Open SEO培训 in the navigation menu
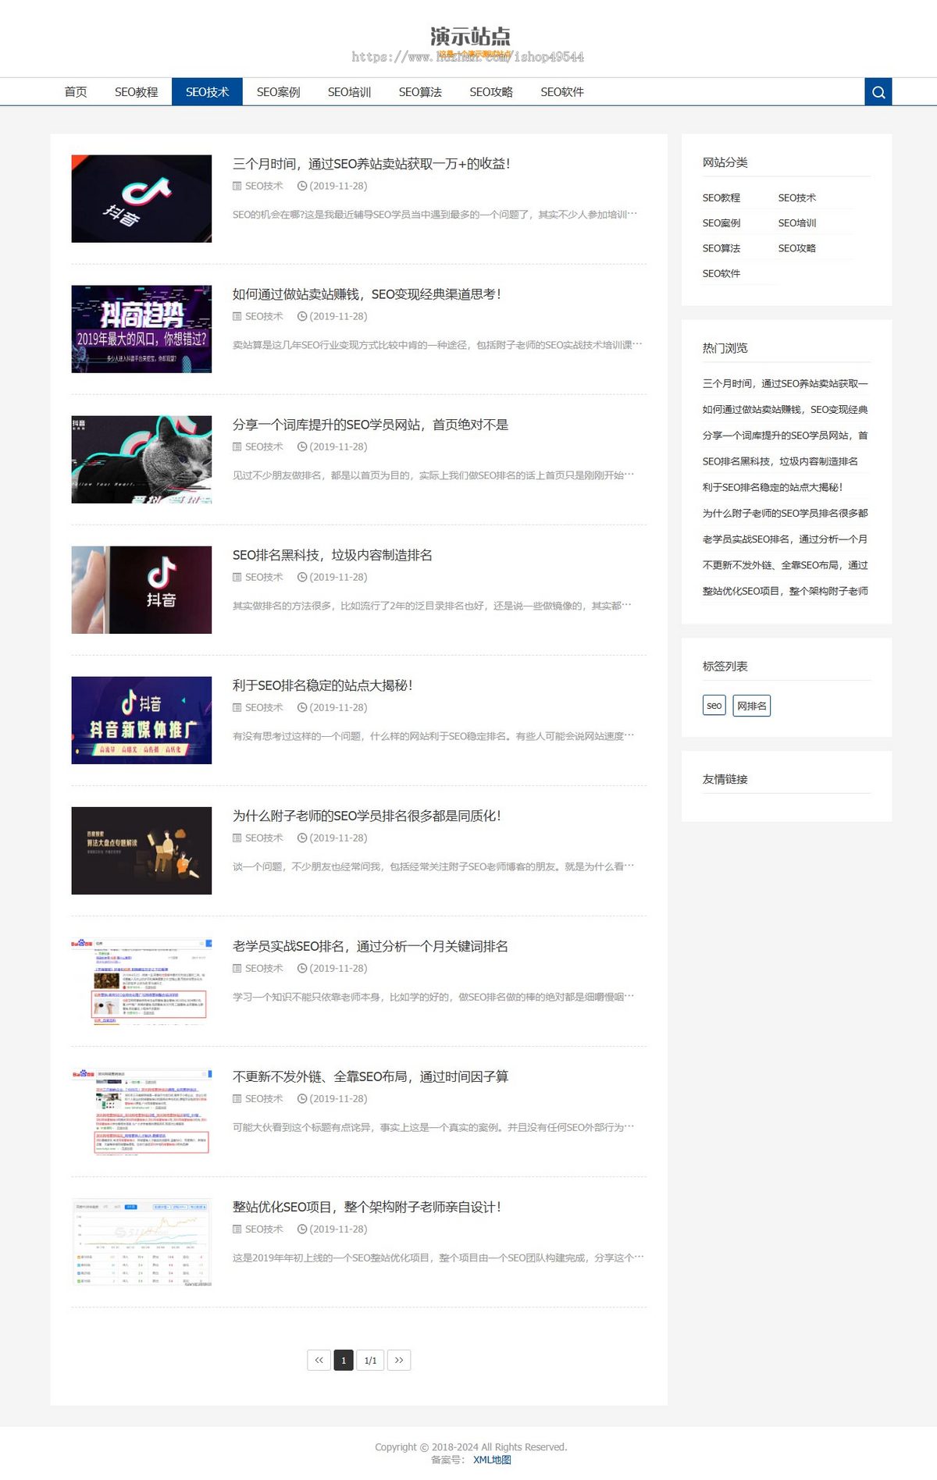937x1480 pixels. [349, 92]
